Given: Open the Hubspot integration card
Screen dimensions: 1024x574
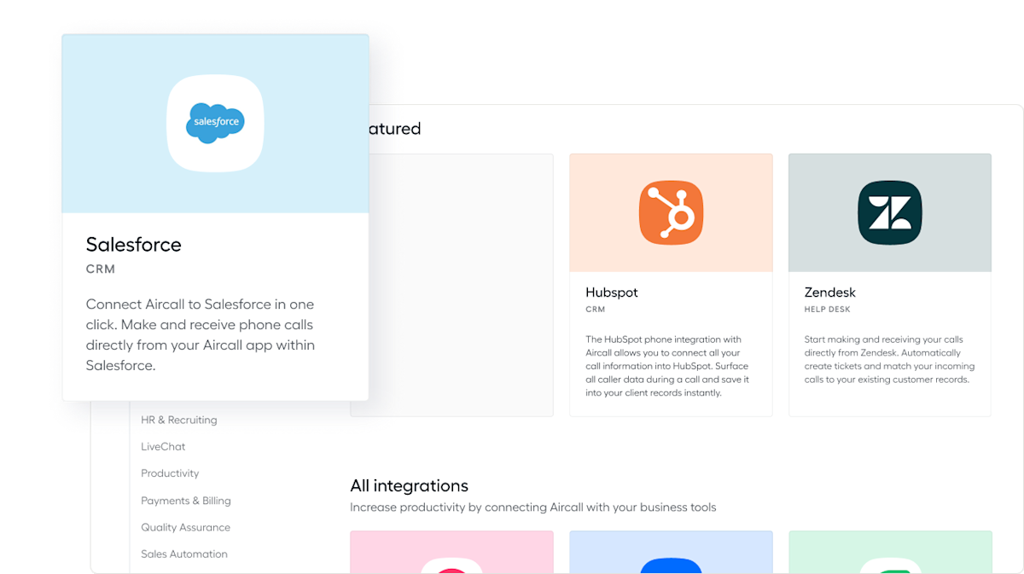Looking at the screenshot, I should pos(671,284).
